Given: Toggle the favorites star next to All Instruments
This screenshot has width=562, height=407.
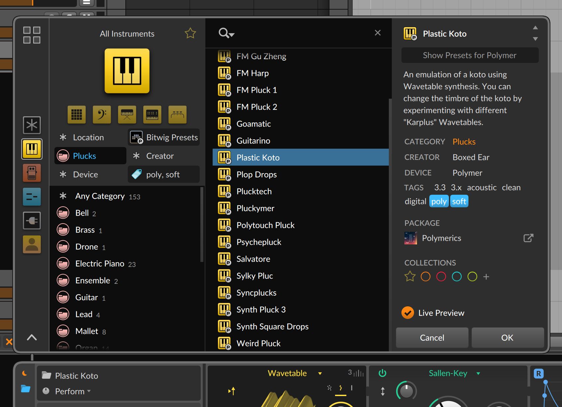Looking at the screenshot, I should pos(190,33).
